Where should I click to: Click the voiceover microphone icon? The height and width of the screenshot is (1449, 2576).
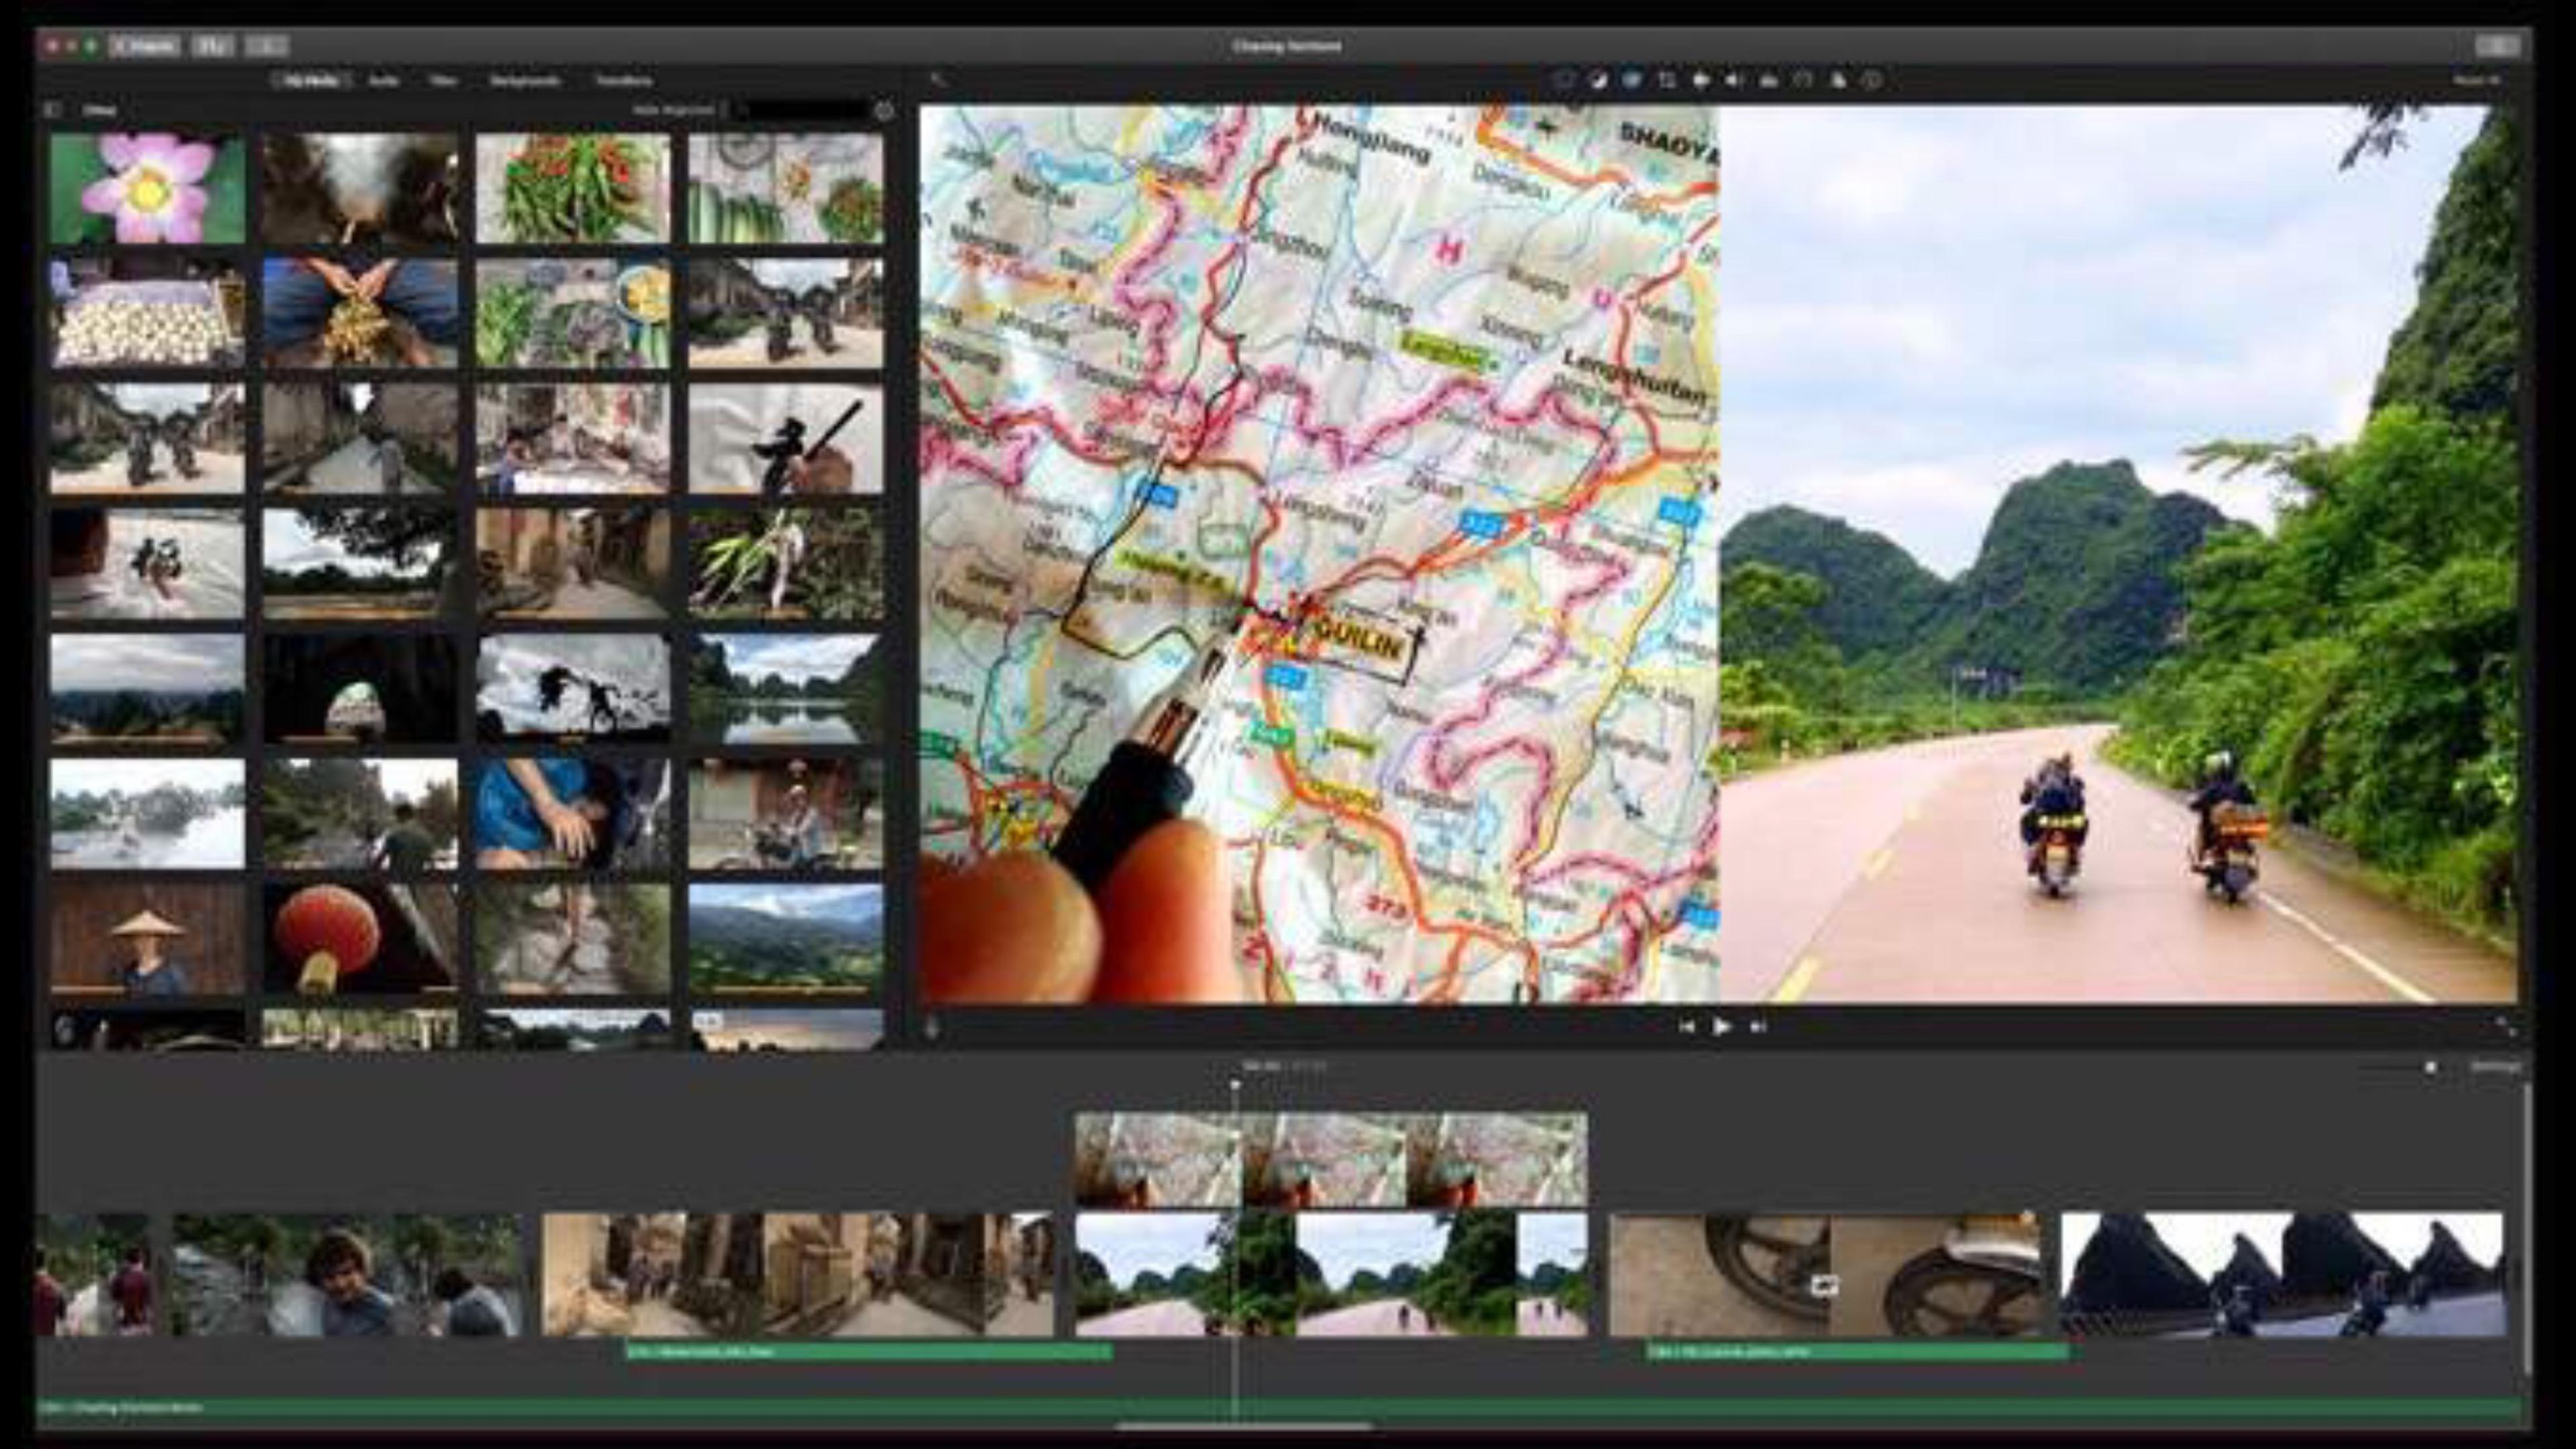(932, 1027)
